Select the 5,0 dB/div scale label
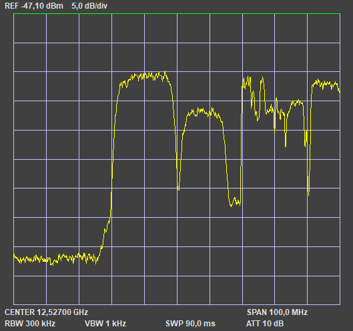Screen dimensions: 353x331 [x=89, y=6]
